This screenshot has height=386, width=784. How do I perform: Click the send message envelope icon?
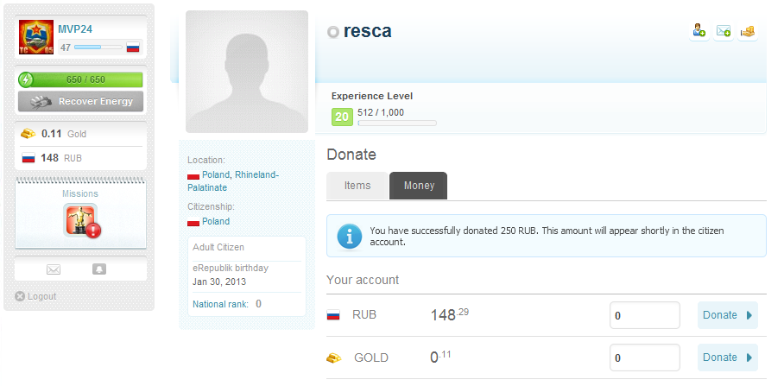click(x=724, y=31)
